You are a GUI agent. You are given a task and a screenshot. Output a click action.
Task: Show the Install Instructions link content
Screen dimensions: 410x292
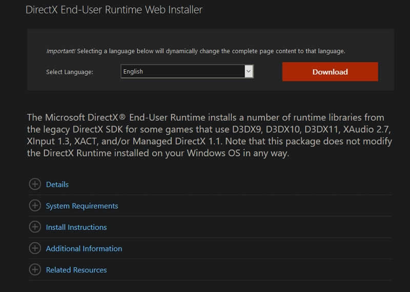[x=76, y=227]
